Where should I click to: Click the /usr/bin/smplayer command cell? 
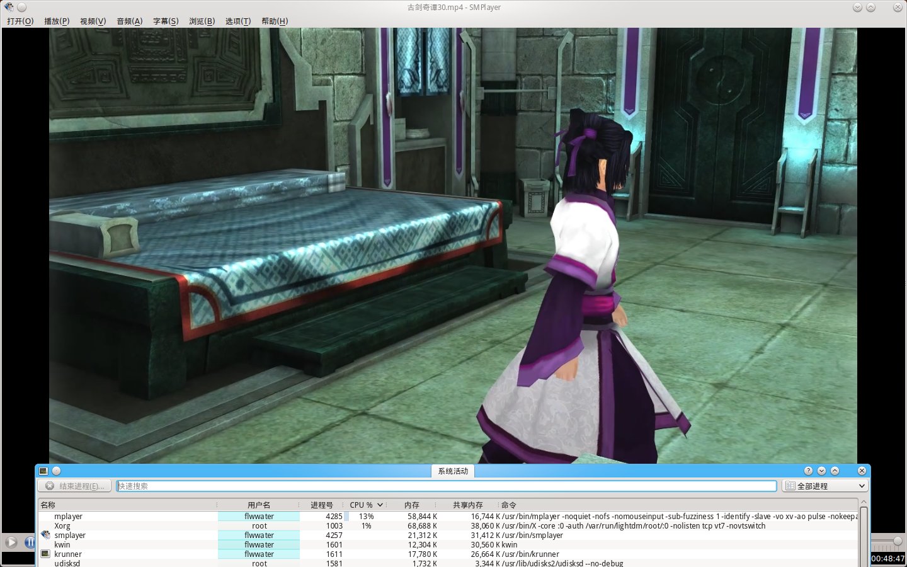[x=532, y=535]
